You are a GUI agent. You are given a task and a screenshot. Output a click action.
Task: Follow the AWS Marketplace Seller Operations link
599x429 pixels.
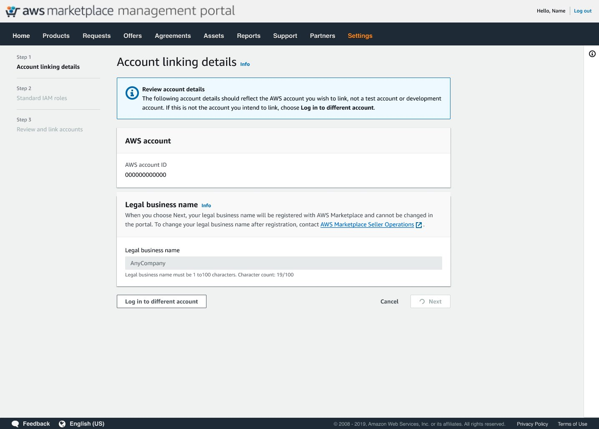367,224
